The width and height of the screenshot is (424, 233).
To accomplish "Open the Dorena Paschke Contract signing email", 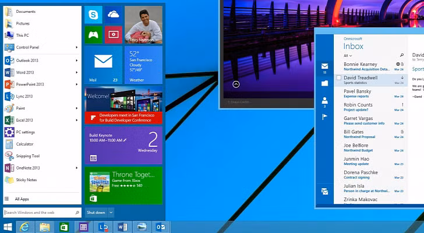I will click(x=371, y=175).
